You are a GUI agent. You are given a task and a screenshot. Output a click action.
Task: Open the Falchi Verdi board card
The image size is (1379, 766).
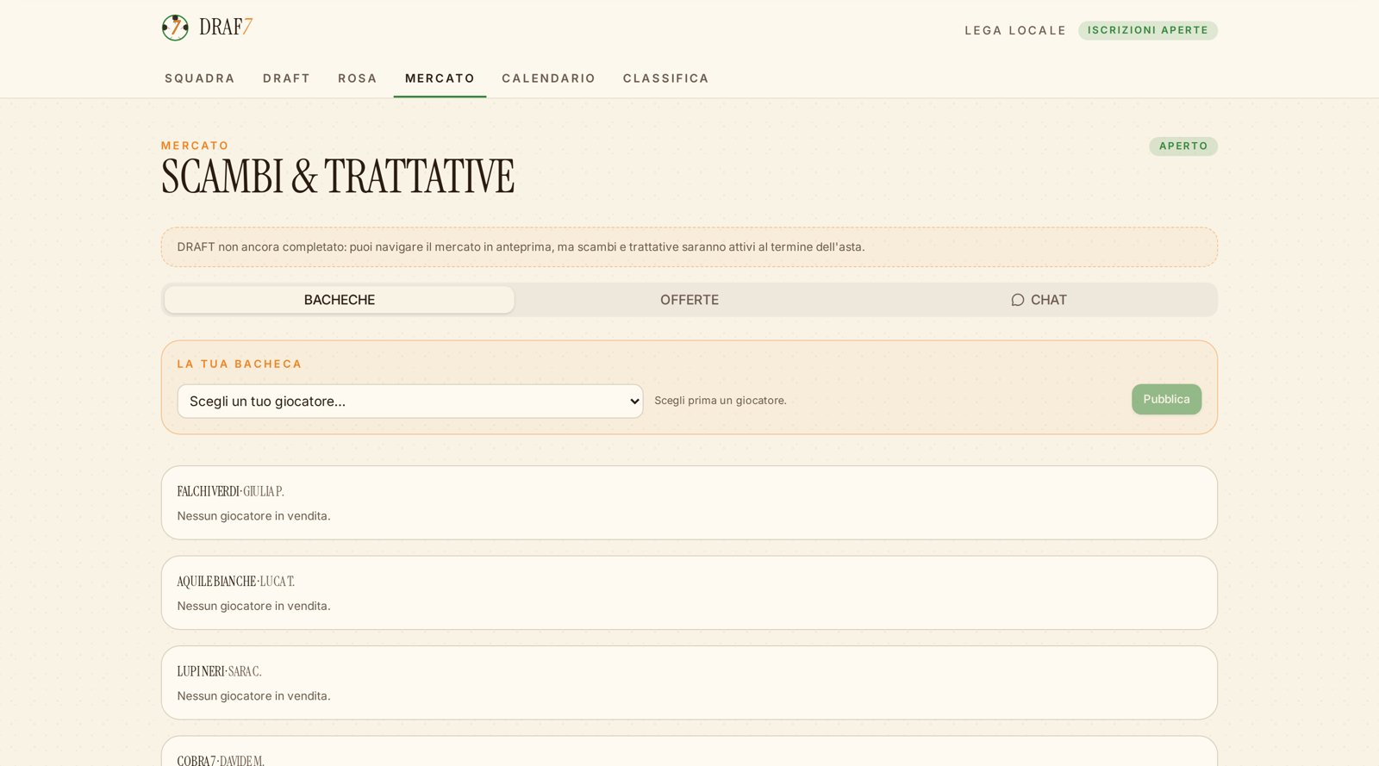tap(689, 503)
